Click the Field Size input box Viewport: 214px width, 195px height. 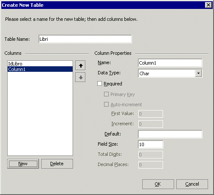pyautogui.click(x=151, y=144)
